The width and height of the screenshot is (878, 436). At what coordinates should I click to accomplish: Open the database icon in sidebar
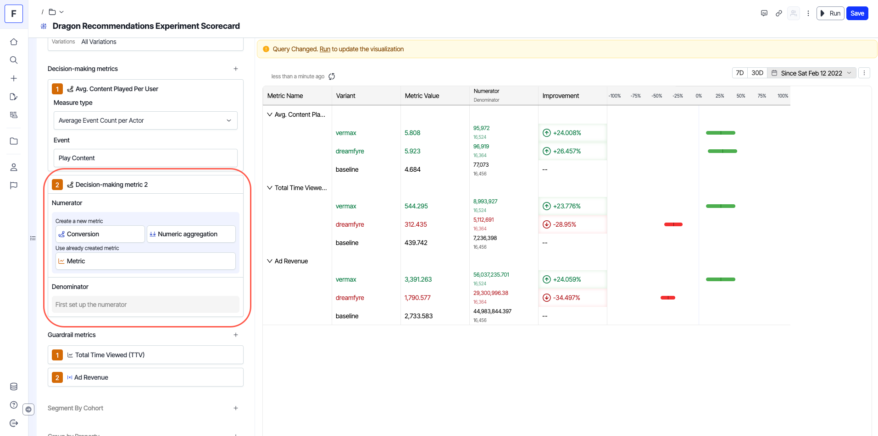point(14,387)
